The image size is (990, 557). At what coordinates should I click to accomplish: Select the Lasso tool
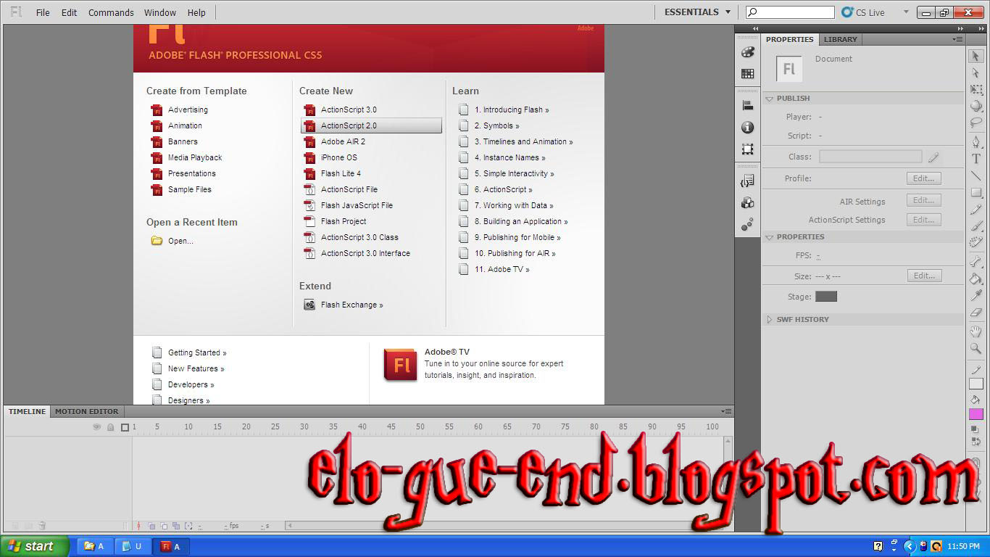coord(976,123)
